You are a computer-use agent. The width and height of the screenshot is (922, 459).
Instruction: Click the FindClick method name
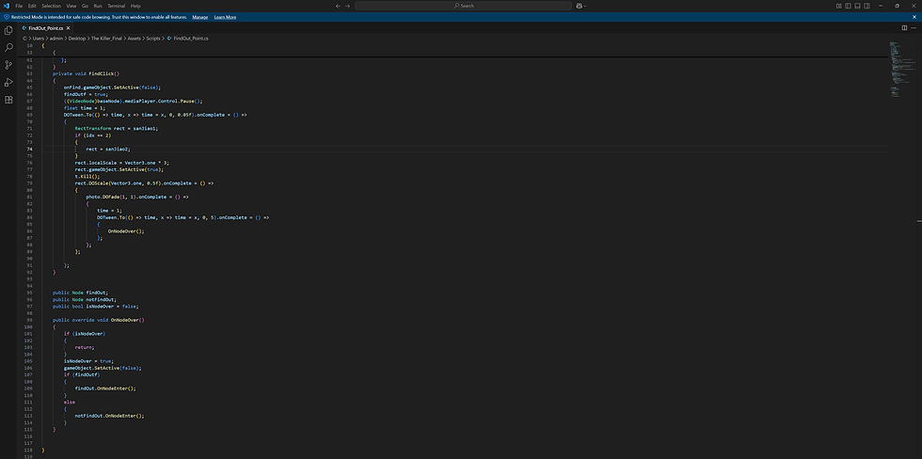(102, 73)
